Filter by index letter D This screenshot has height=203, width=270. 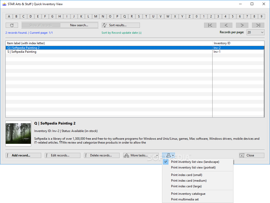pos(31,16)
